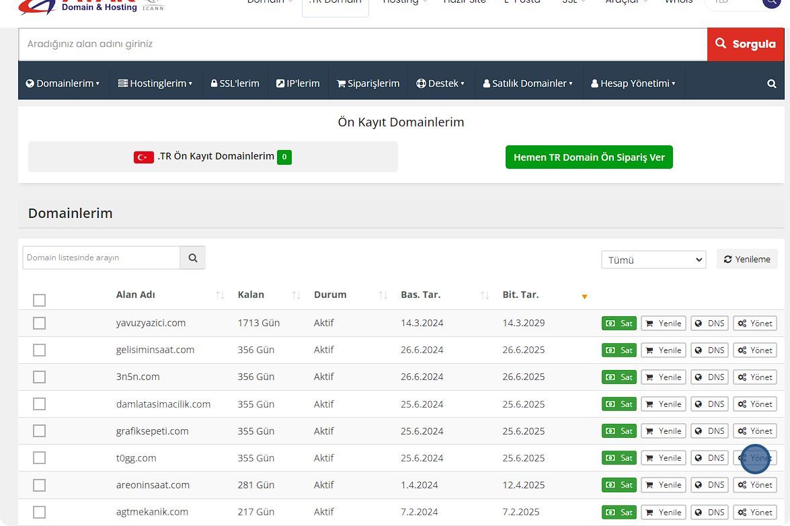Renew gelisiminsaat.com with its Yenile button

coord(664,350)
